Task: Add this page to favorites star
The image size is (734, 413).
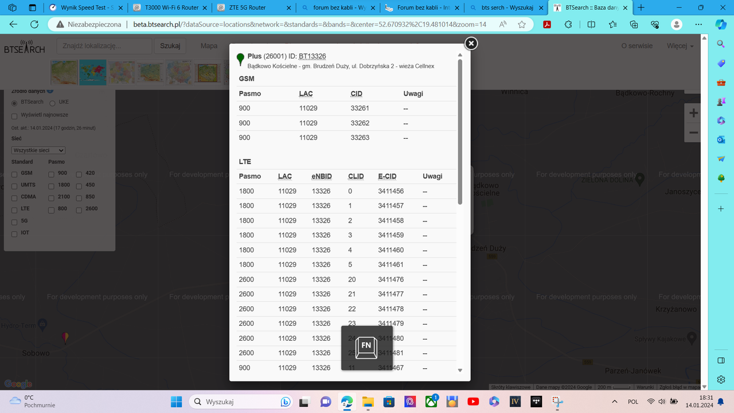Action: click(x=522, y=25)
